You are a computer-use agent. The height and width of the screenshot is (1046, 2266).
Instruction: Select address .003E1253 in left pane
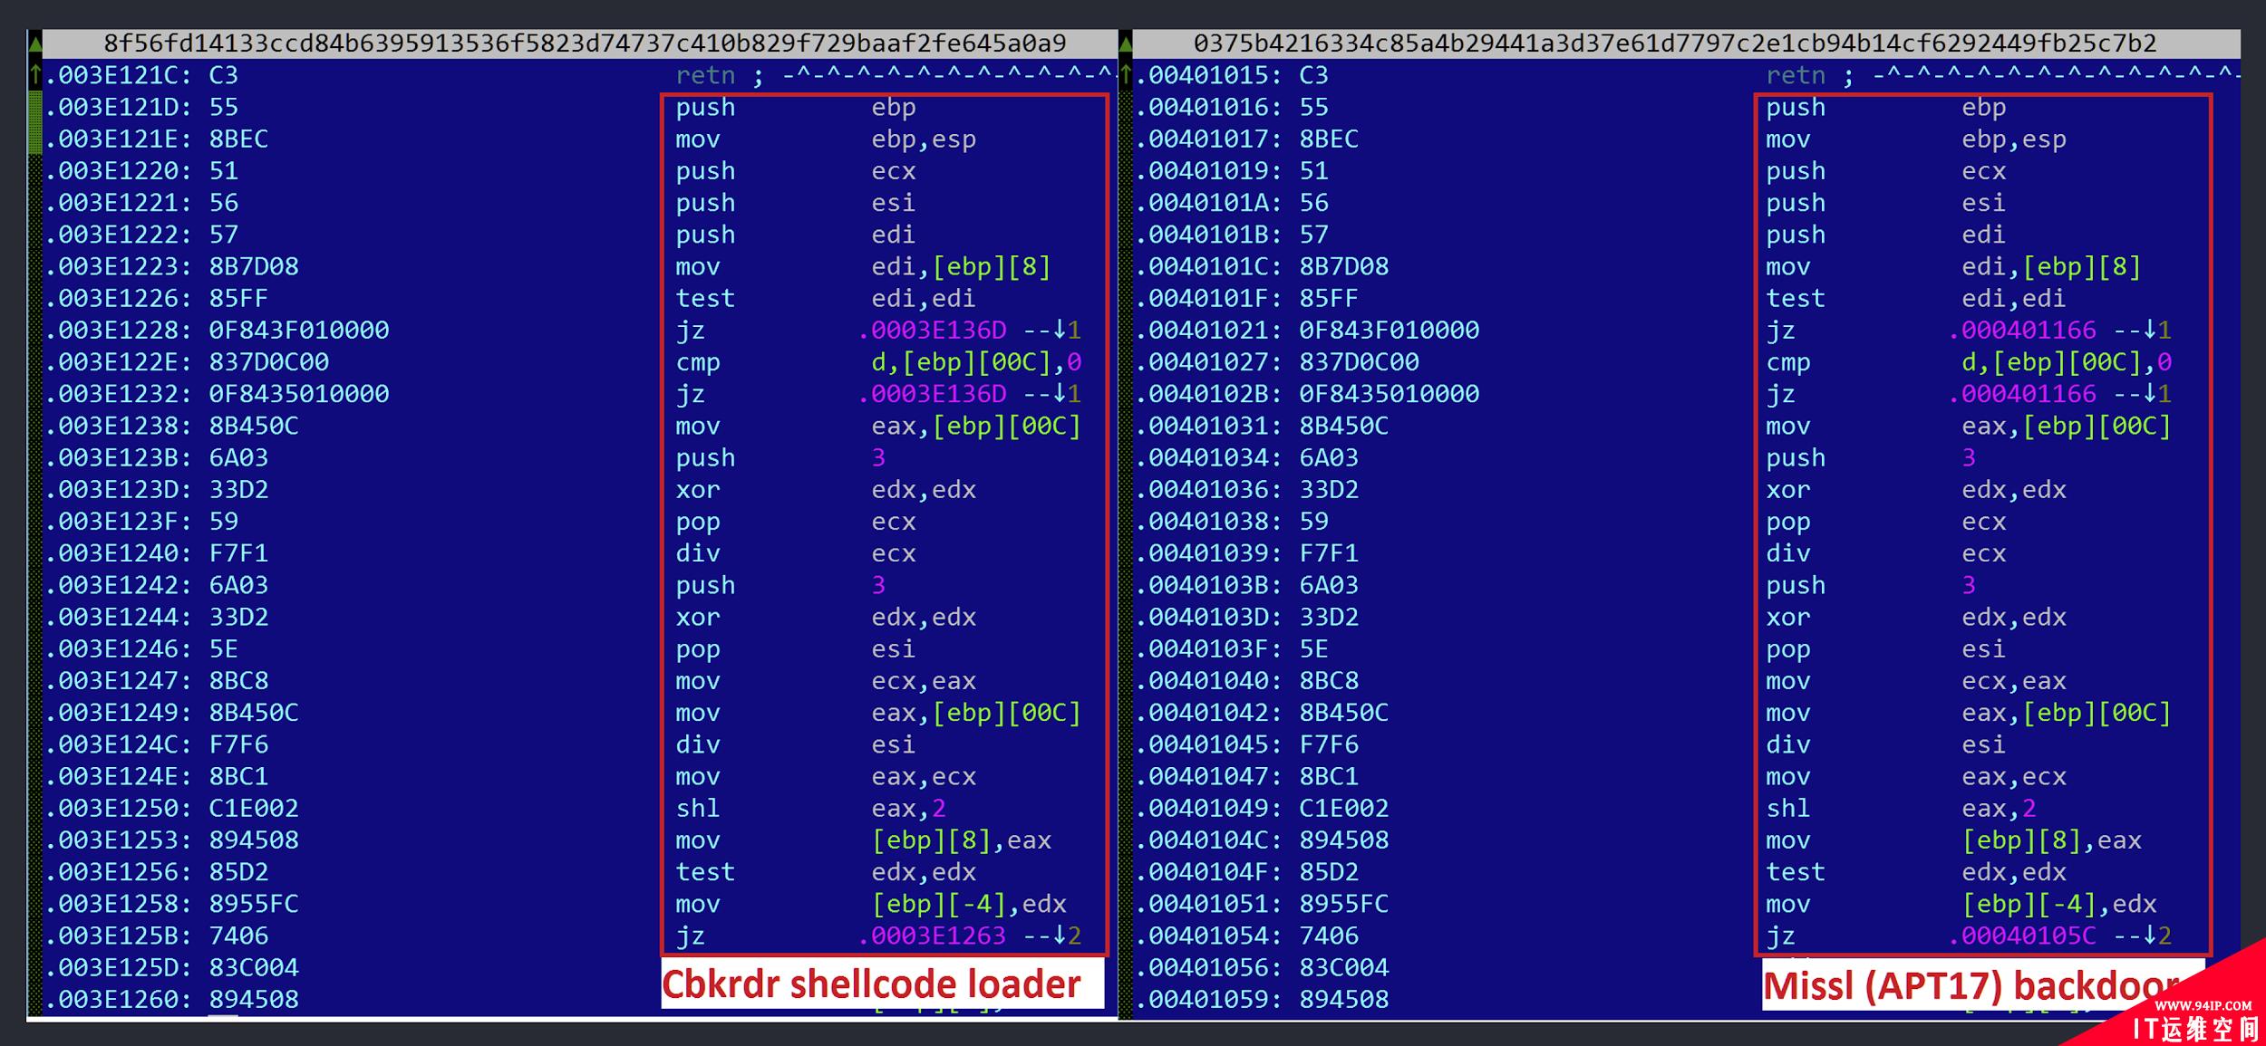(x=118, y=840)
